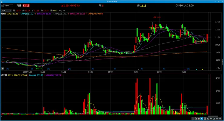Click the 均線 moving average label
Viewport: 224px width, 121px height.
[3, 14]
